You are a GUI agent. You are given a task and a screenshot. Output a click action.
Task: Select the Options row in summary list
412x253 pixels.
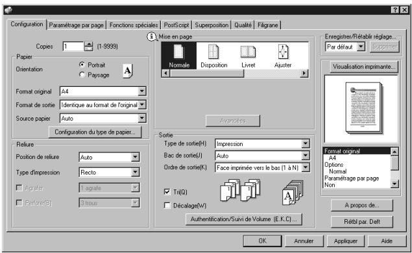(x=357, y=165)
